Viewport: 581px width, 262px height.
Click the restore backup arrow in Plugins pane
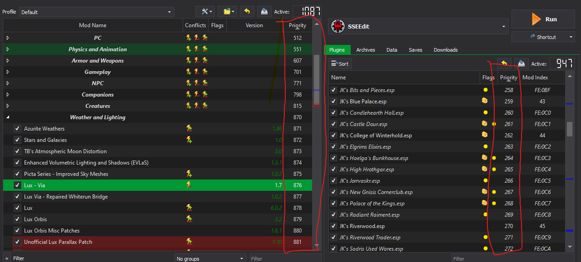tap(504, 63)
